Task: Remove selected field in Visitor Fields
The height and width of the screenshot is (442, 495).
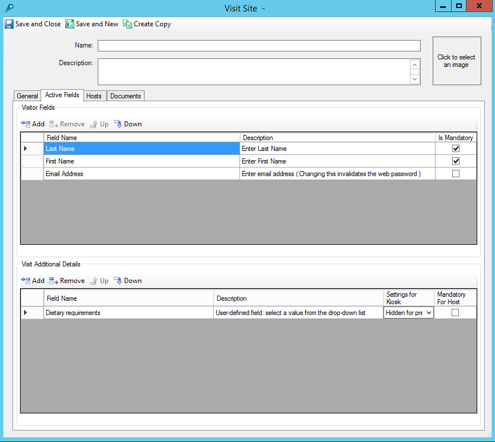Action: 67,124
